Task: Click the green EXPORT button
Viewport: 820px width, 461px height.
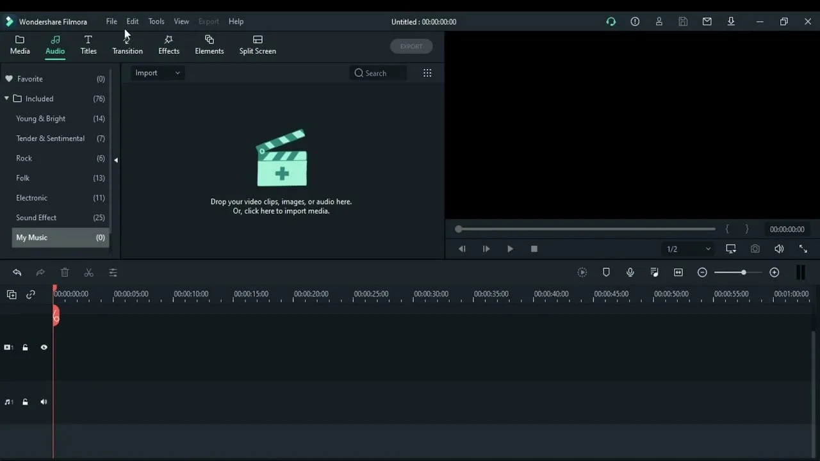Action: coord(411,47)
